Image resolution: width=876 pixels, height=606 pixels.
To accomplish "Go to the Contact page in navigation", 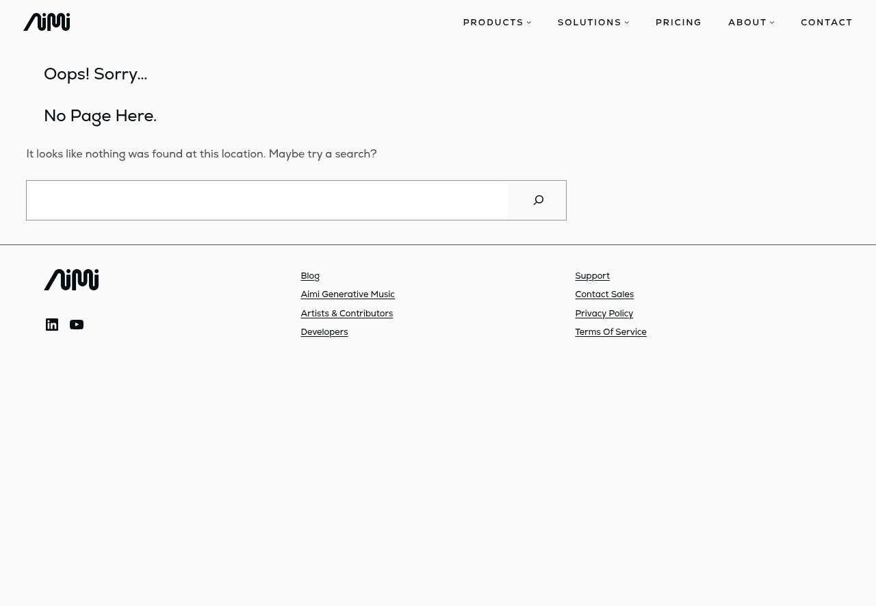I will point(827,23).
